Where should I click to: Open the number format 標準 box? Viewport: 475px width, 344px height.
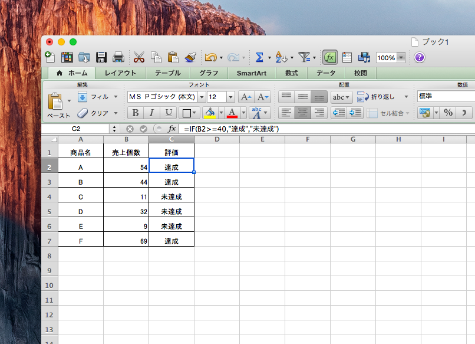pos(446,96)
